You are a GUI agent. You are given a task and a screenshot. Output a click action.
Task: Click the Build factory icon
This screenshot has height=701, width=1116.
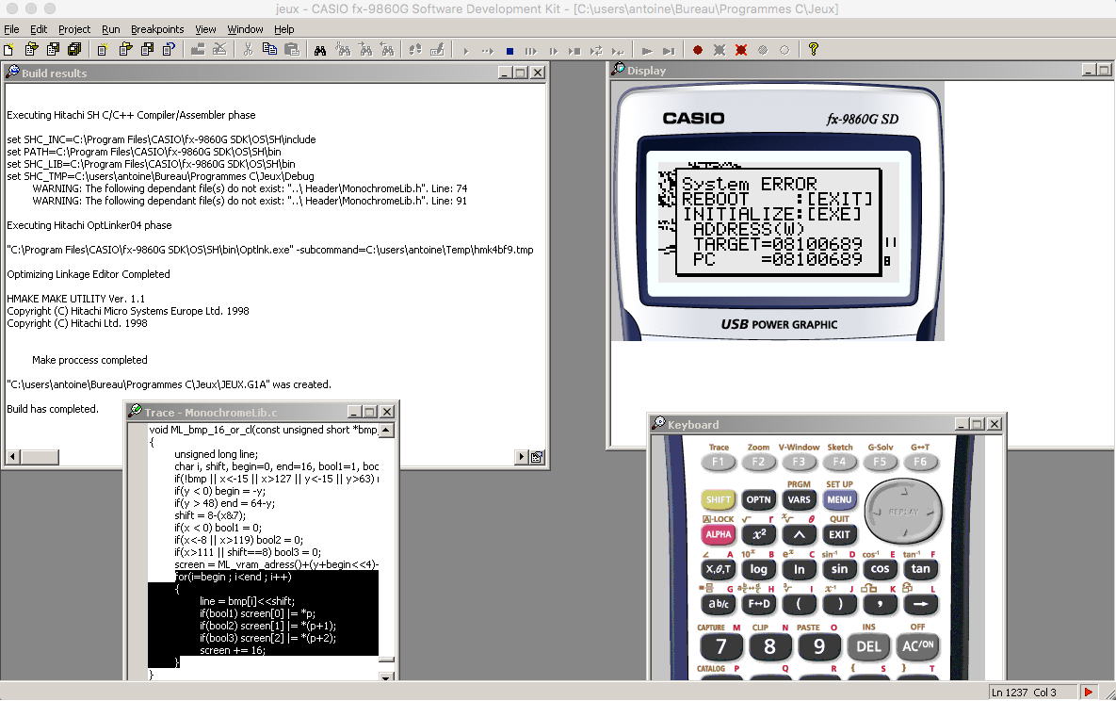pyautogui.click(x=198, y=50)
